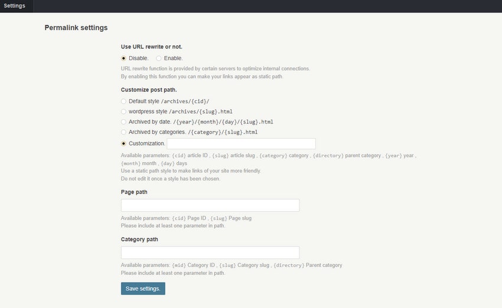Open the Settings tab in the top bar
Screen dimensions: 502x308
(x=14, y=6)
